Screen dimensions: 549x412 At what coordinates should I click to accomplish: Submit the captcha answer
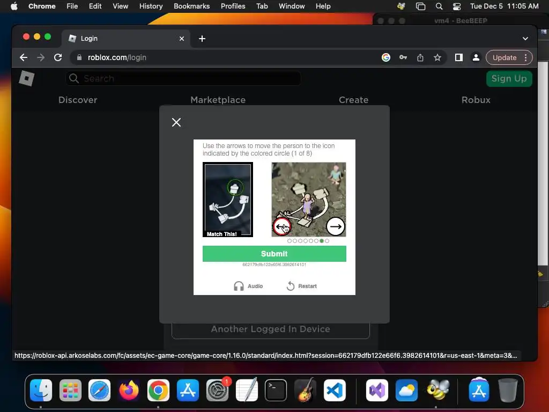coord(274,254)
